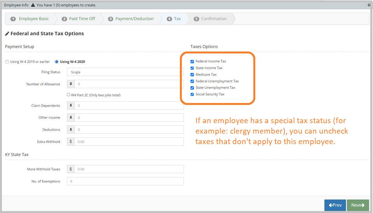The width and height of the screenshot is (373, 213).
Task: Click the Number of Allowance field
Action: coord(129,84)
